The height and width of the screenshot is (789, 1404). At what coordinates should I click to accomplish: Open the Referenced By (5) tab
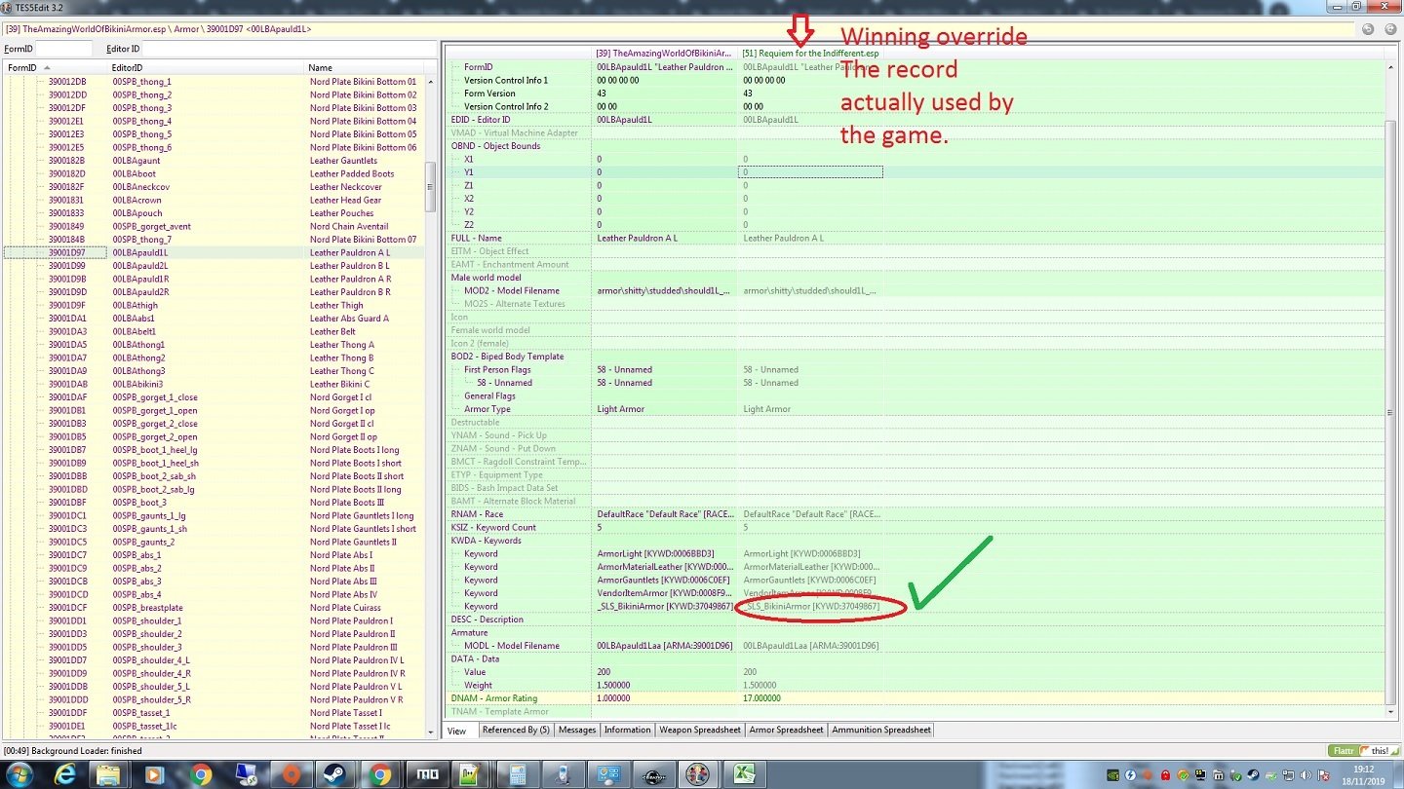pyautogui.click(x=516, y=730)
